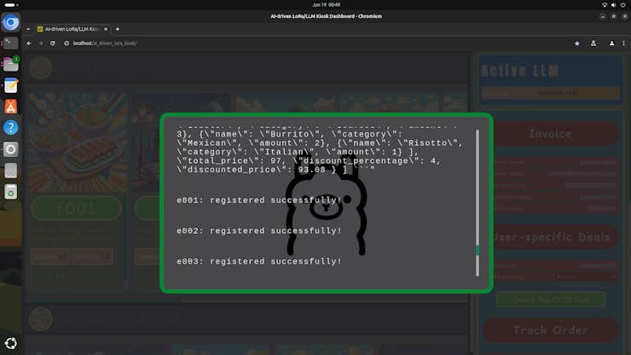Reload the kiosk dashboard page
The width and height of the screenshot is (631, 355).
pos(52,44)
